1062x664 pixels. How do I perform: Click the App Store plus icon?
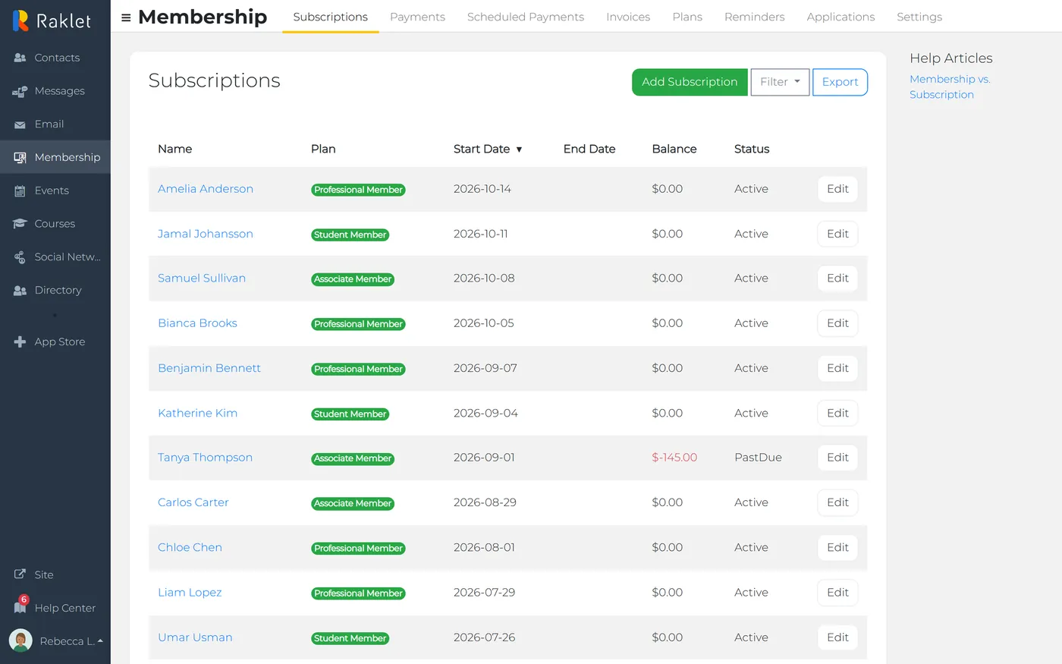[x=20, y=341]
